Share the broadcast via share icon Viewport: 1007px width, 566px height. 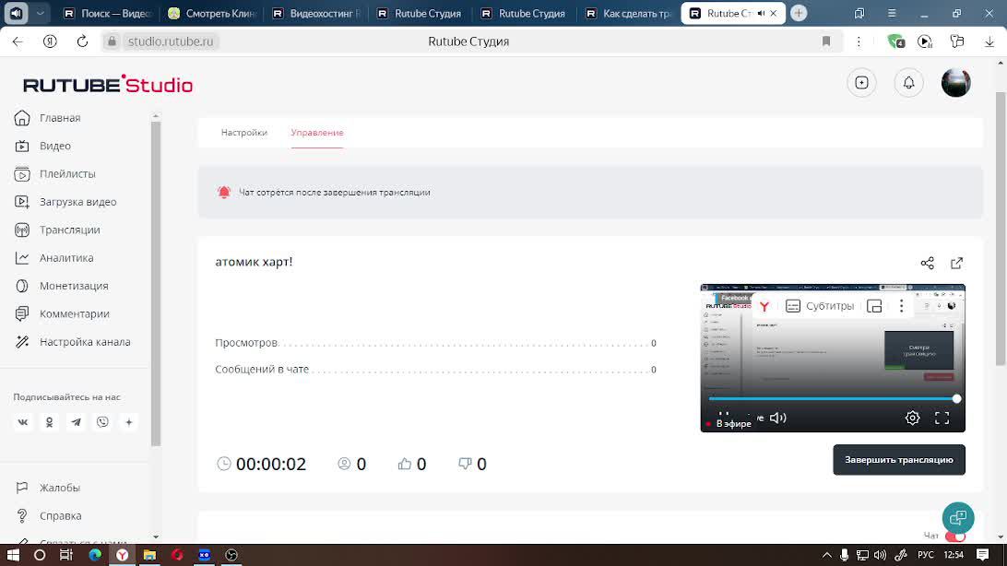tap(928, 263)
